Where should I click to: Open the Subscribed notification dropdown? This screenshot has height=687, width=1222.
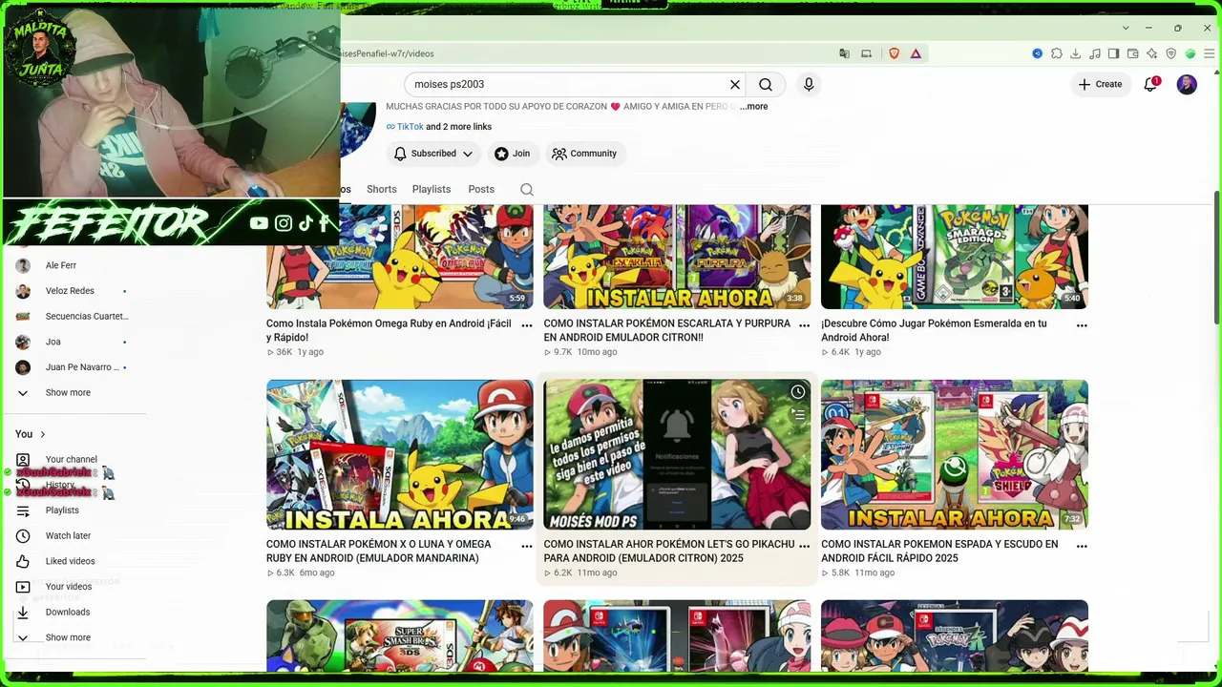coord(433,154)
